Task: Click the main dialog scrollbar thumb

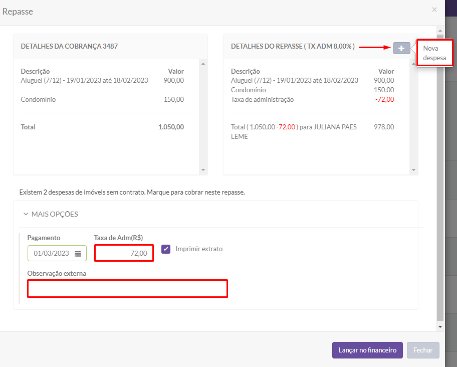Action: click(x=440, y=178)
